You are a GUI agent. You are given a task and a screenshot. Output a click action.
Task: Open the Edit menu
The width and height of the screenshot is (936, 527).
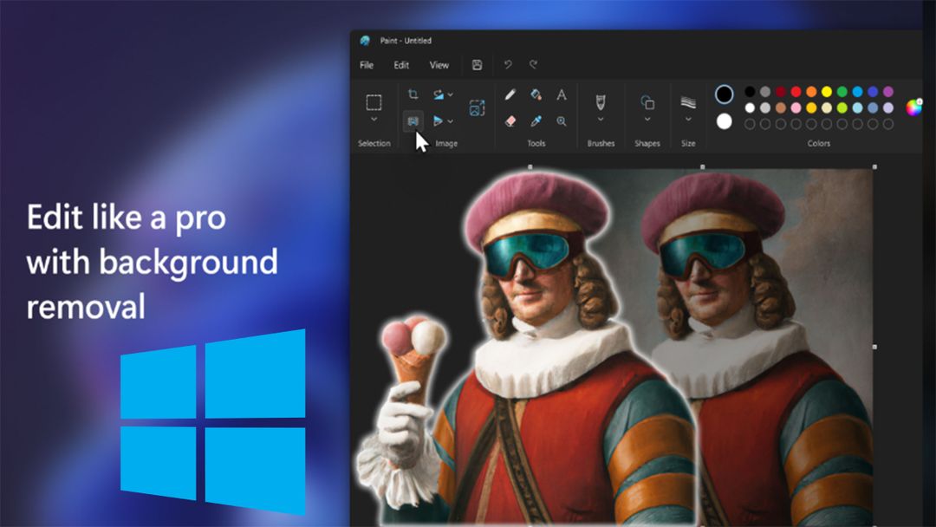click(400, 65)
